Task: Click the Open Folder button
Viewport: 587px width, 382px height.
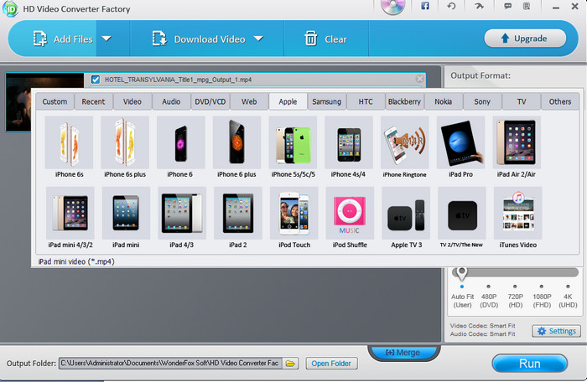Action: 332,364
